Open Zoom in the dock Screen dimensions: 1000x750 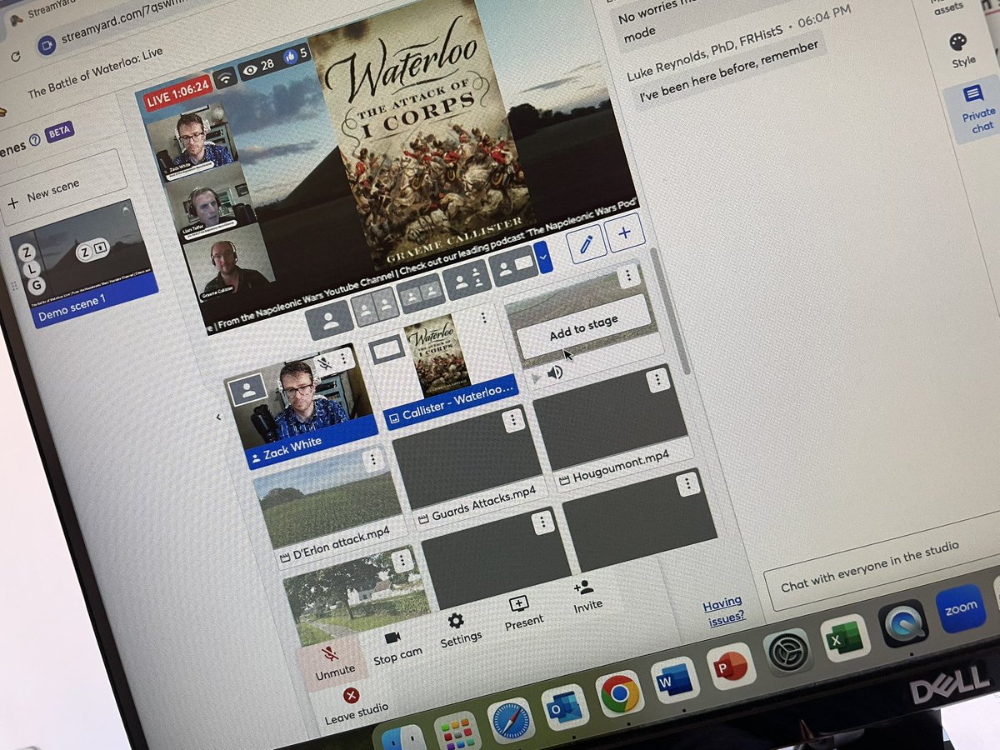click(x=960, y=607)
